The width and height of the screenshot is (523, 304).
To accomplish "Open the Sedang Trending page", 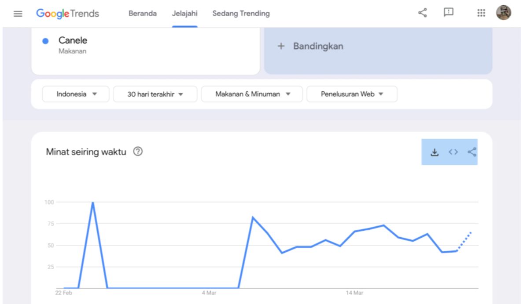I will [x=240, y=13].
